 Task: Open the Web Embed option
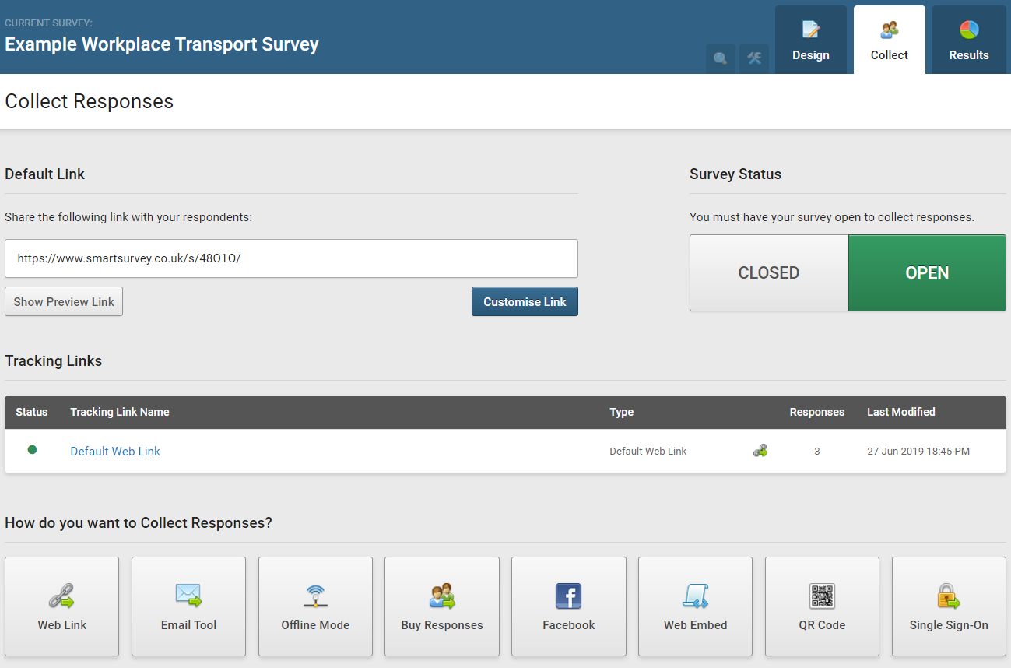click(695, 606)
